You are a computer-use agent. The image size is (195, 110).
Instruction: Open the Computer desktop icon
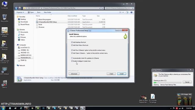(5, 5)
